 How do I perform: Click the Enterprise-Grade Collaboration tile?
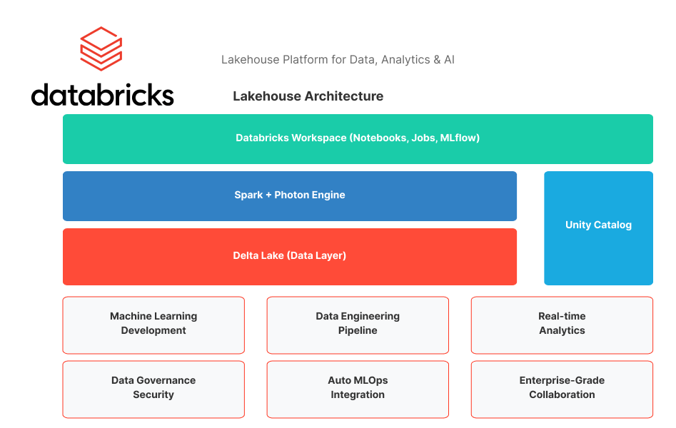pyautogui.click(x=561, y=389)
